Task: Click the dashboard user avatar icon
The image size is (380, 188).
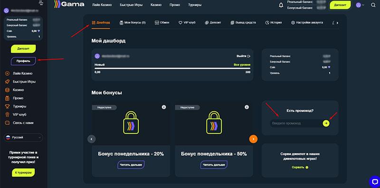Action: pyautogui.click(x=97, y=56)
